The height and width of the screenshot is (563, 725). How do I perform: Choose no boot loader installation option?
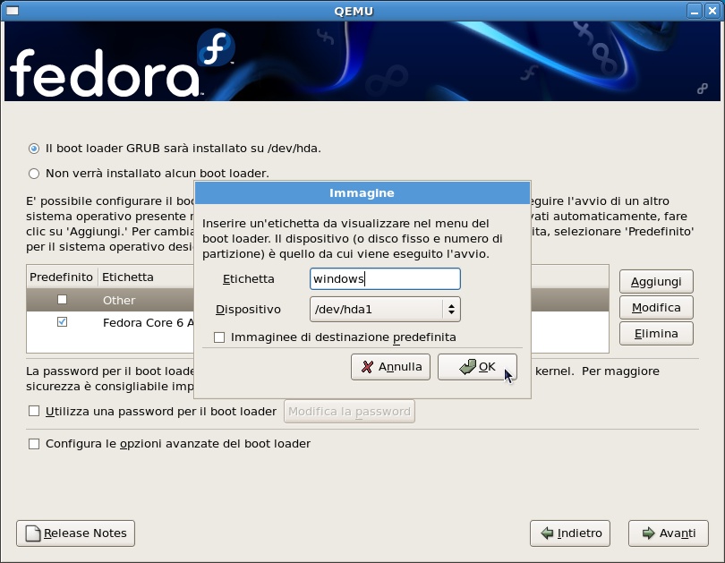[x=34, y=174]
